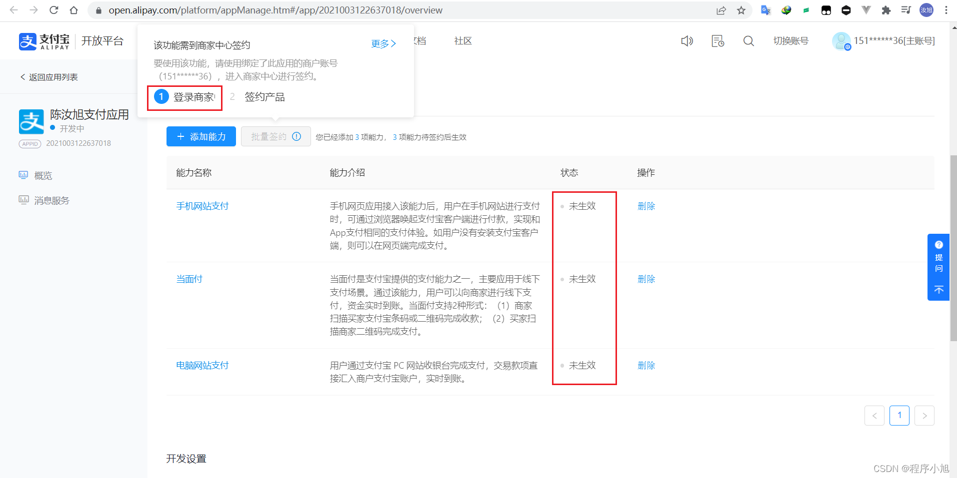Open the 社区 navigation tab
This screenshot has width=957, height=478.
coord(462,41)
